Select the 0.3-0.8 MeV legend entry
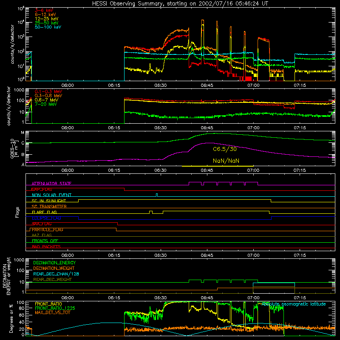 click(x=48, y=96)
